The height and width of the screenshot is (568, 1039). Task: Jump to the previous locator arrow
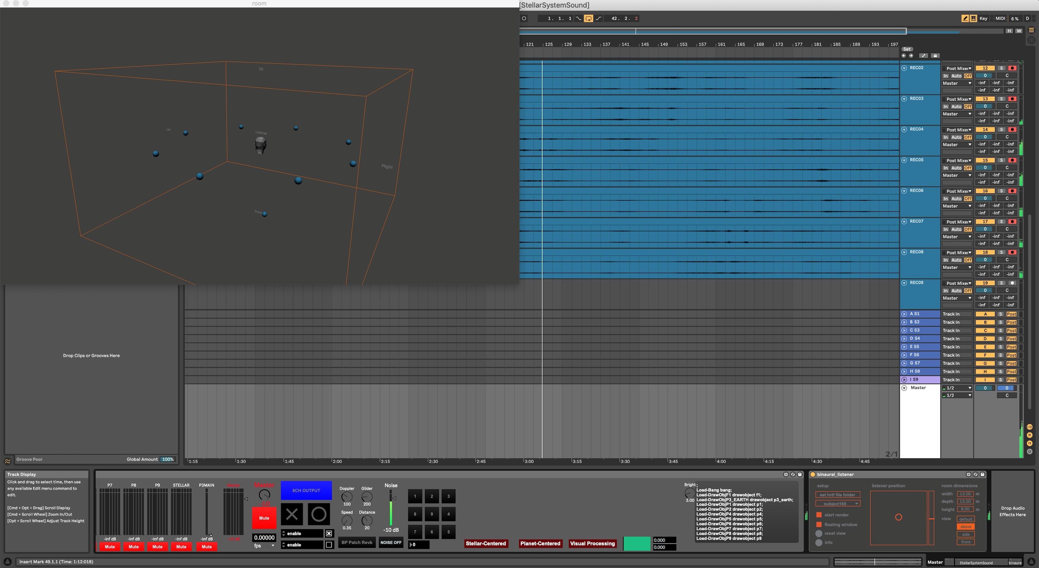[x=904, y=56]
